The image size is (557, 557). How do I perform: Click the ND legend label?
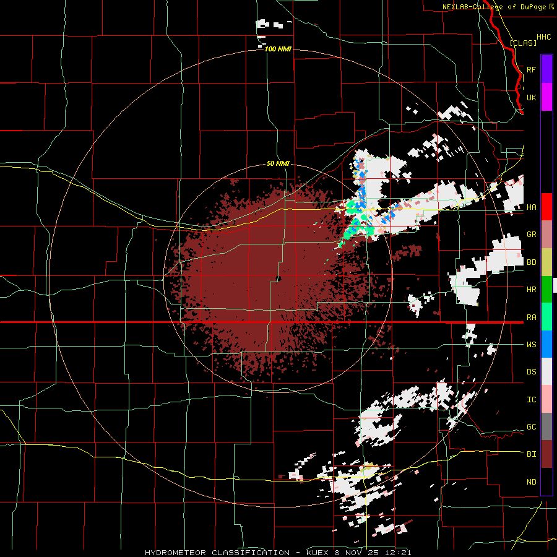[x=531, y=482]
